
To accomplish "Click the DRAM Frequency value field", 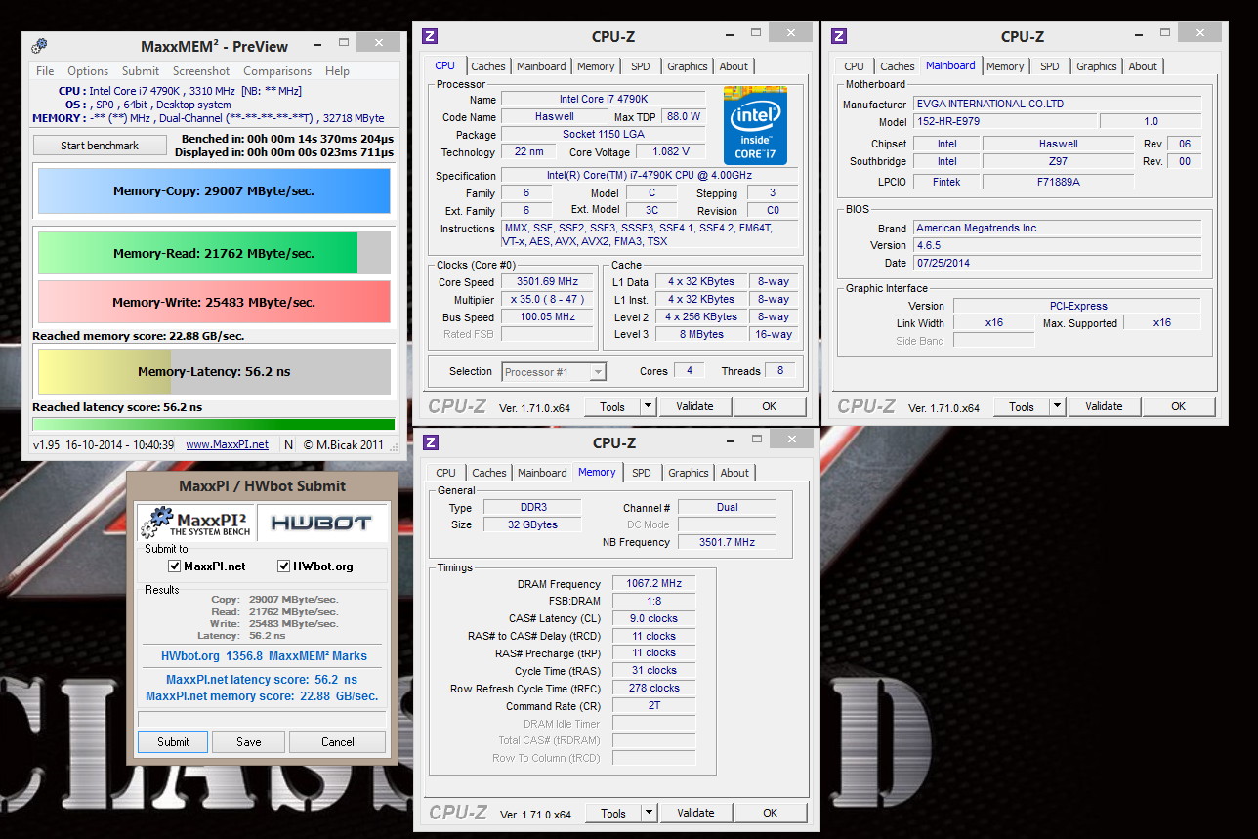I will pyautogui.click(x=654, y=583).
